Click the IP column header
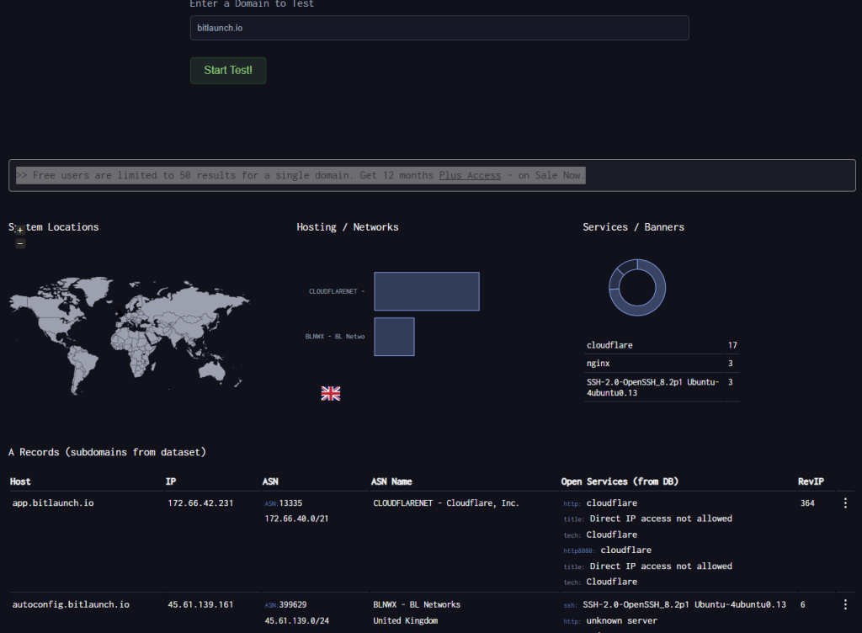 click(171, 481)
